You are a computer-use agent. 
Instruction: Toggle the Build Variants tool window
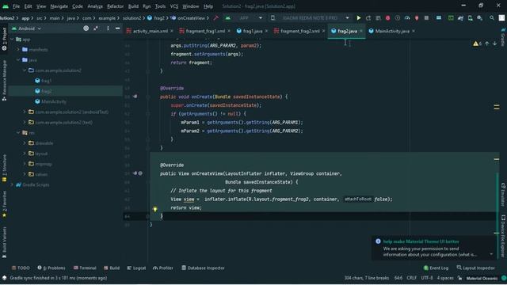click(x=4, y=241)
